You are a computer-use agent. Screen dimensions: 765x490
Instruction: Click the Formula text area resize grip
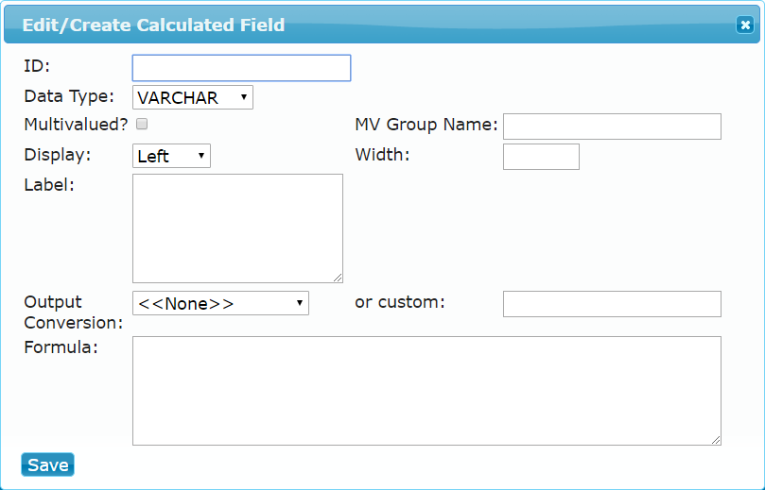(716, 440)
